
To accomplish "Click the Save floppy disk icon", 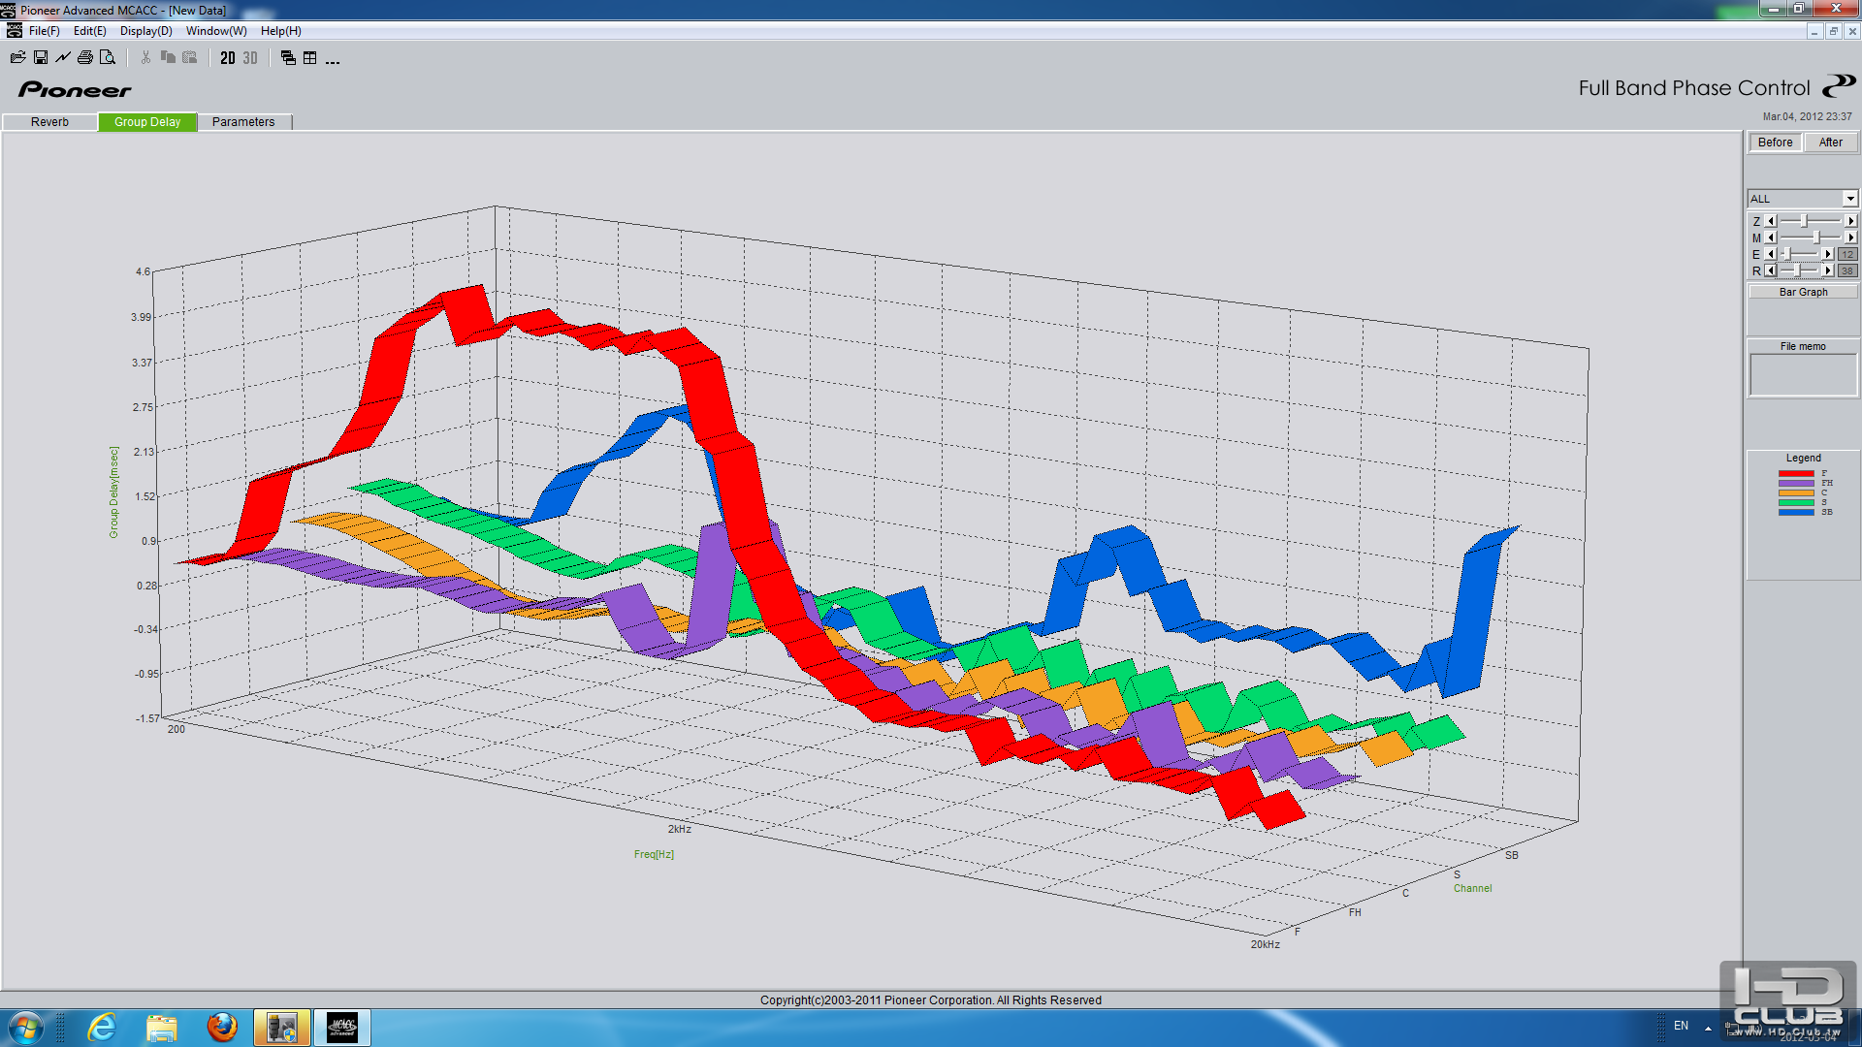I will coord(41,58).
